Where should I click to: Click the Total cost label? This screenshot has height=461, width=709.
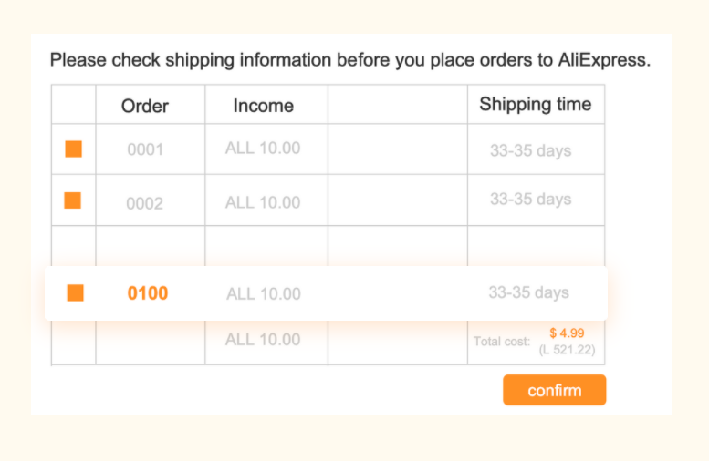coord(501,342)
